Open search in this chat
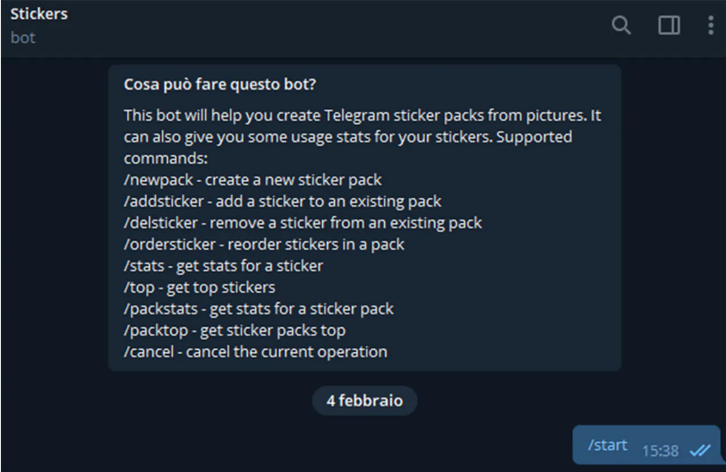Screen dimensions: 726x472 (x=621, y=26)
